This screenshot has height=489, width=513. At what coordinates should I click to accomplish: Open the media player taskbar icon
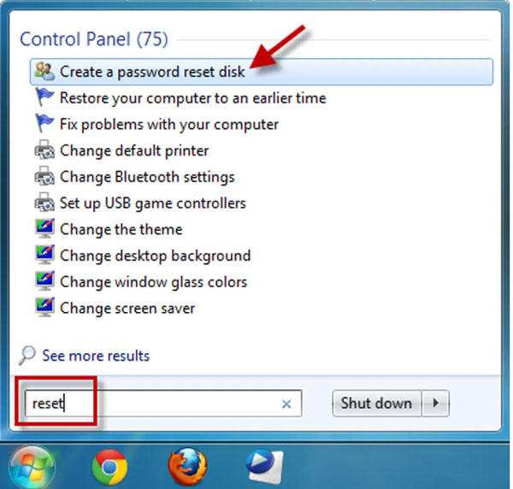click(265, 466)
